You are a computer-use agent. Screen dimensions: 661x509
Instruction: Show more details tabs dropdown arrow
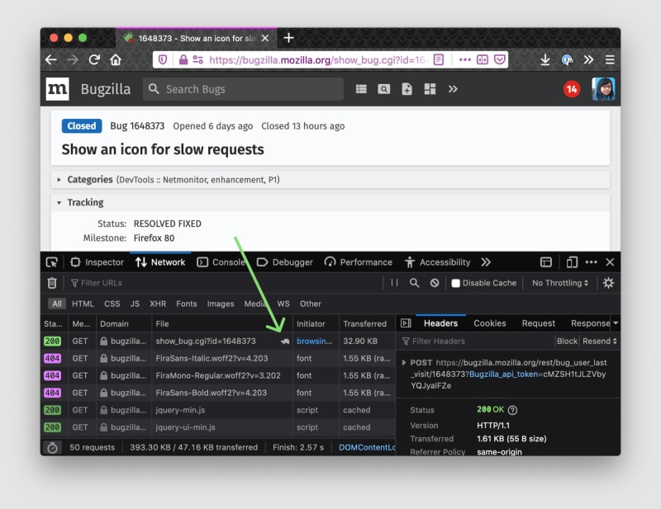(616, 323)
